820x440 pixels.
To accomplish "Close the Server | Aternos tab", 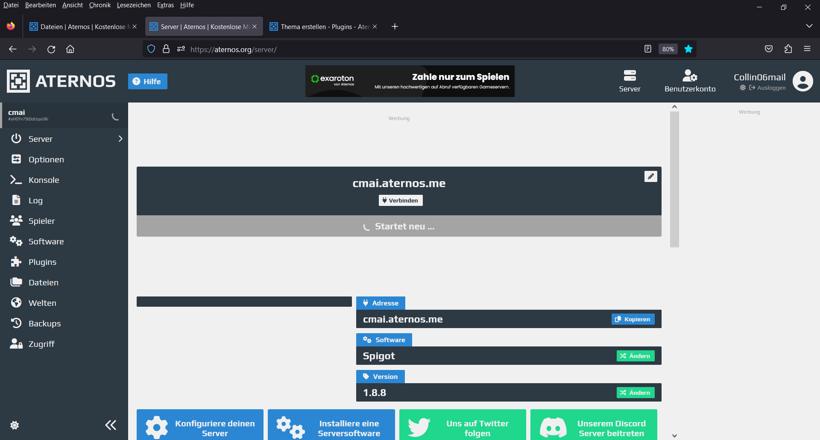I will pyautogui.click(x=255, y=26).
